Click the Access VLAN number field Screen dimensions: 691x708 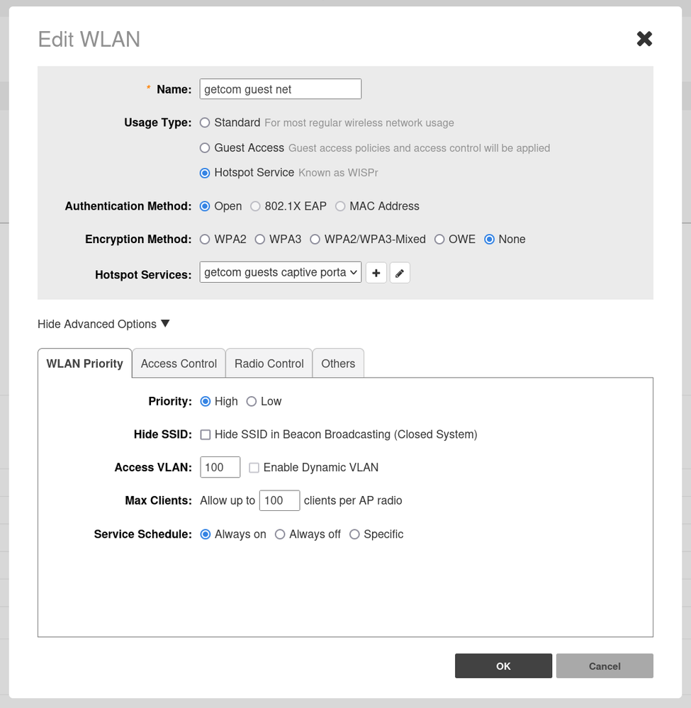(x=220, y=468)
